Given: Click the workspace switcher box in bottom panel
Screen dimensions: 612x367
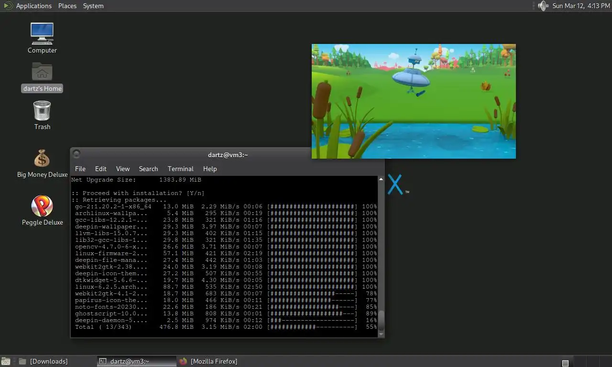Looking at the screenshot, I should (565, 363).
